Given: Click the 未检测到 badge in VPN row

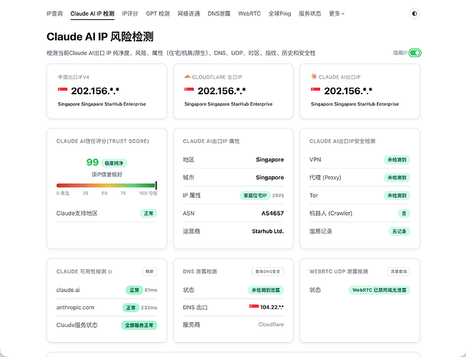Looking at the screenshot, I should pos(397,160).
